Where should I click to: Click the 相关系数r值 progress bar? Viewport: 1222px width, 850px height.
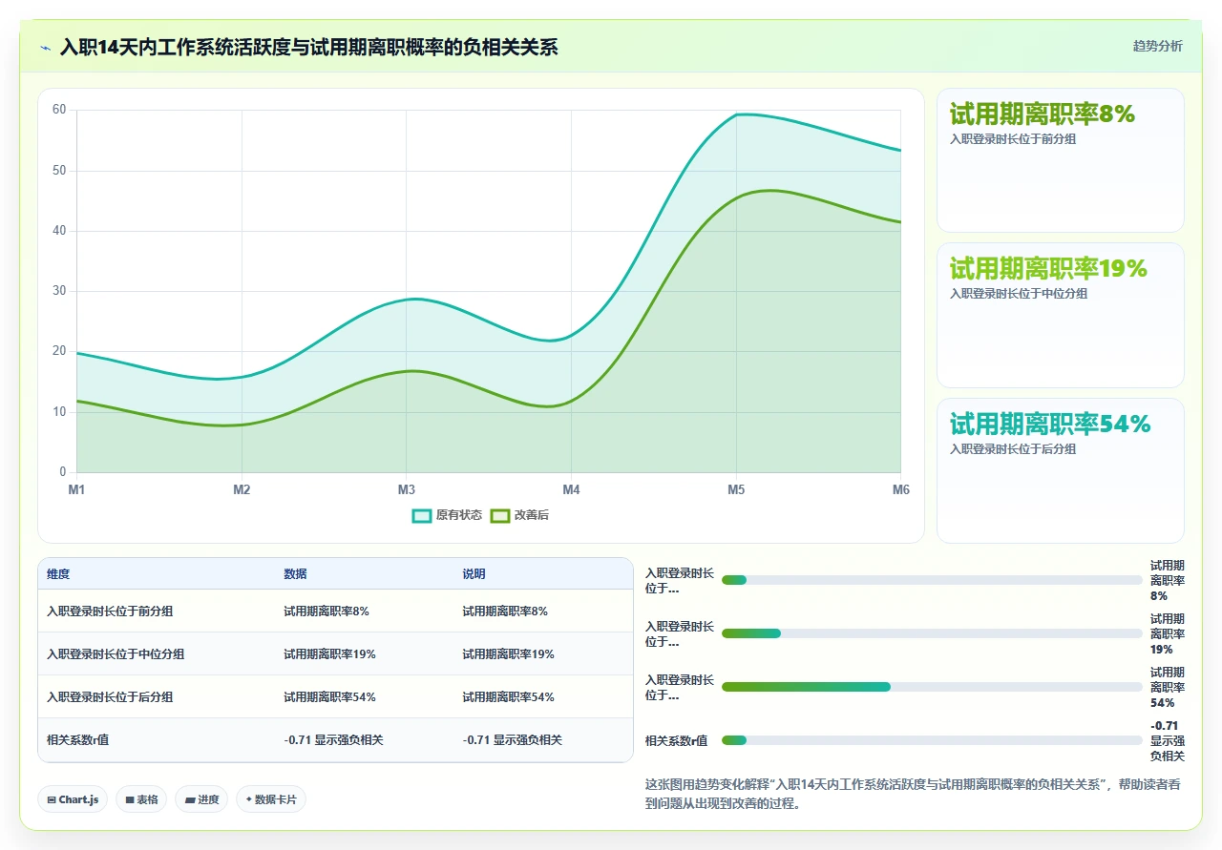(x=932, y=740)
